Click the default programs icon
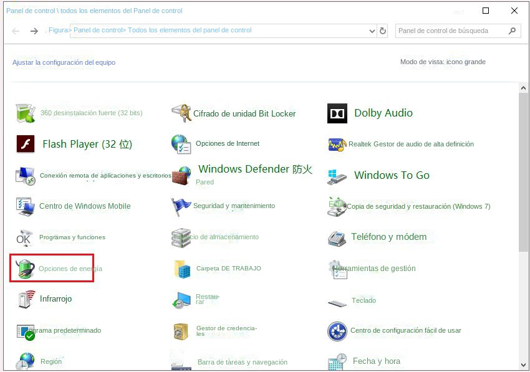Image resolution: width=530 pixels, height=372 pixels. coord(26,332)
